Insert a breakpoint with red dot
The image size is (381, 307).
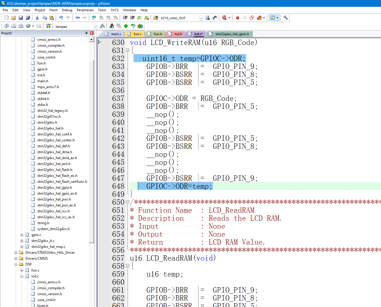[x=237, y=18]
